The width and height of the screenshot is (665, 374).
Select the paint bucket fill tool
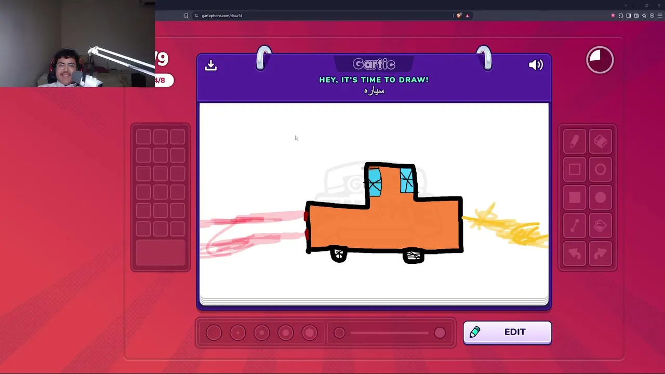pos(600,226)
